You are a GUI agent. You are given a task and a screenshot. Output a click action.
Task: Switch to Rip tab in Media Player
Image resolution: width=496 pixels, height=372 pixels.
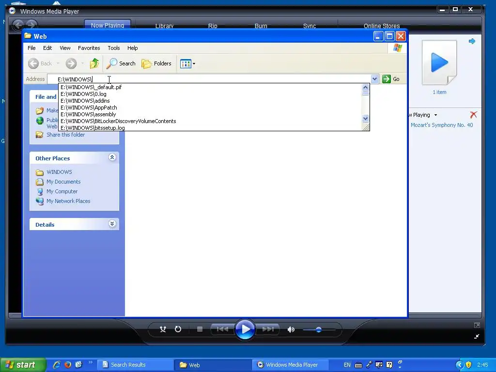click(x=213, y=26)
